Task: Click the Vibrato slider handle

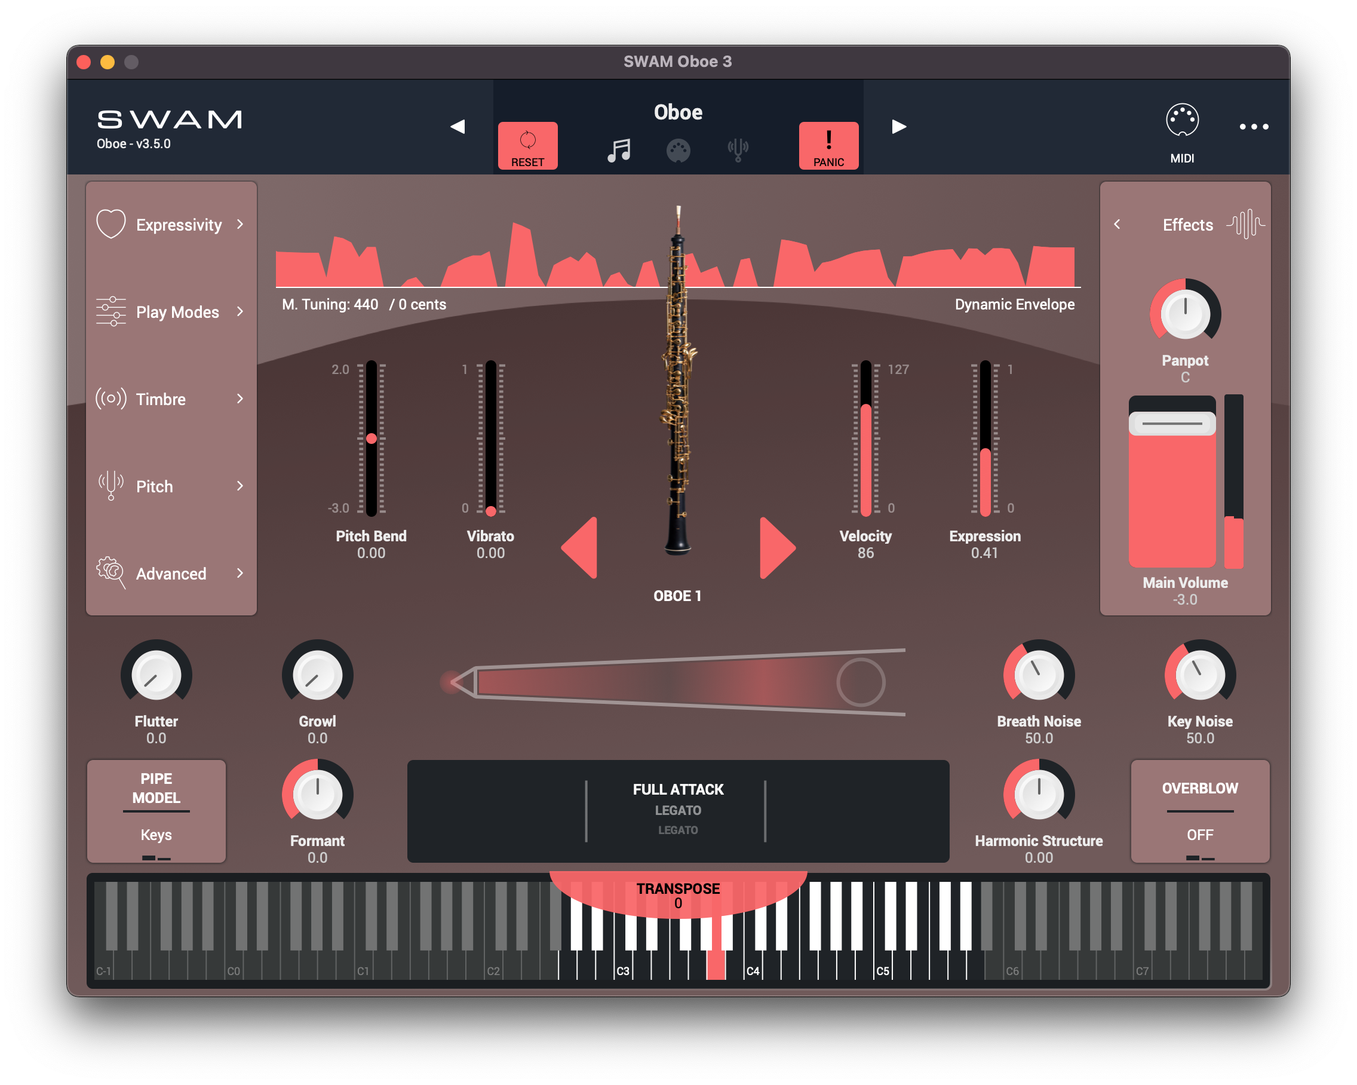Action: pos(491,511)
